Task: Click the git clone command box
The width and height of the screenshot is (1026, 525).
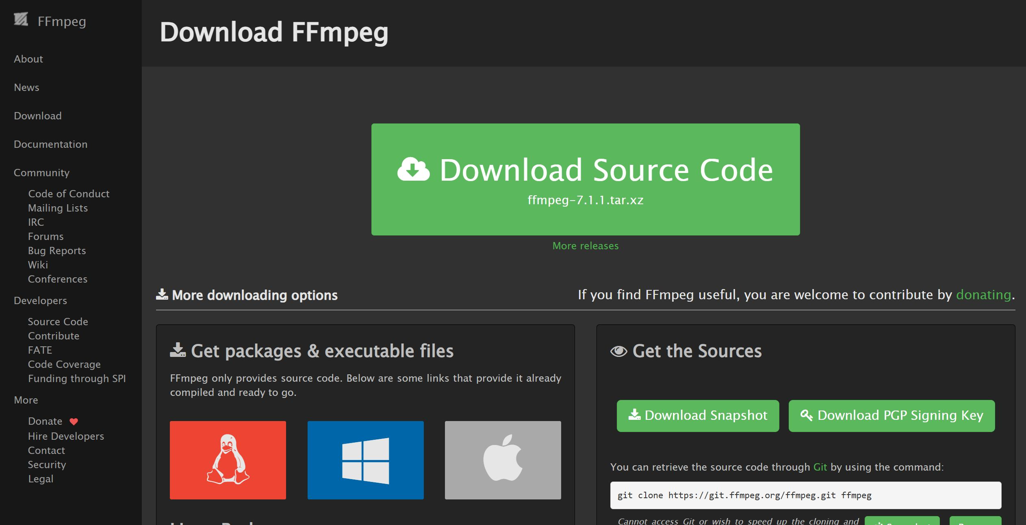Action: coord(805,495)
